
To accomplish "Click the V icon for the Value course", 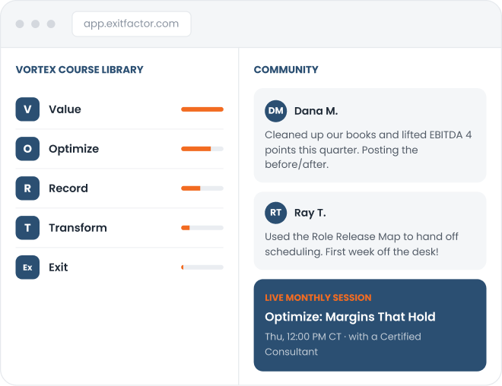I will [27, 109].
